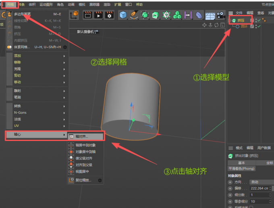Click the blue Bend deformer icon
Screen dimensions: 274x208
tap(199, 15)
